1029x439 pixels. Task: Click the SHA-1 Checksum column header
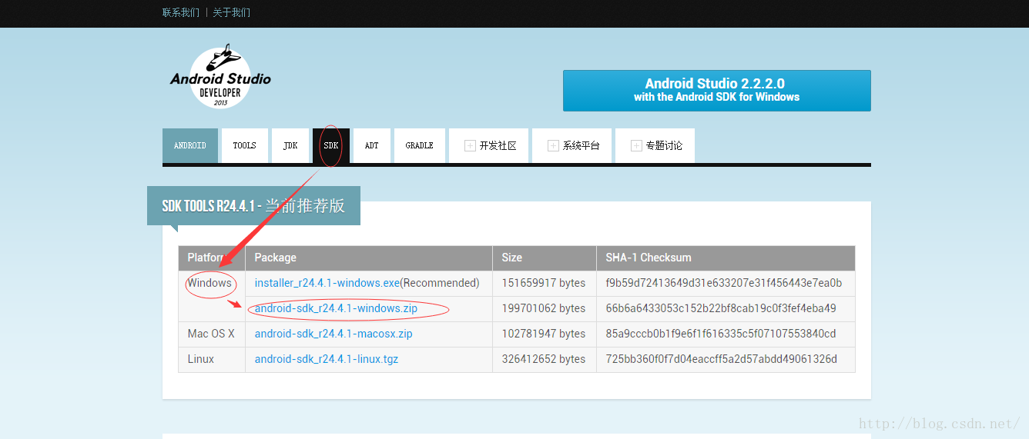click(x=726, y=258)
